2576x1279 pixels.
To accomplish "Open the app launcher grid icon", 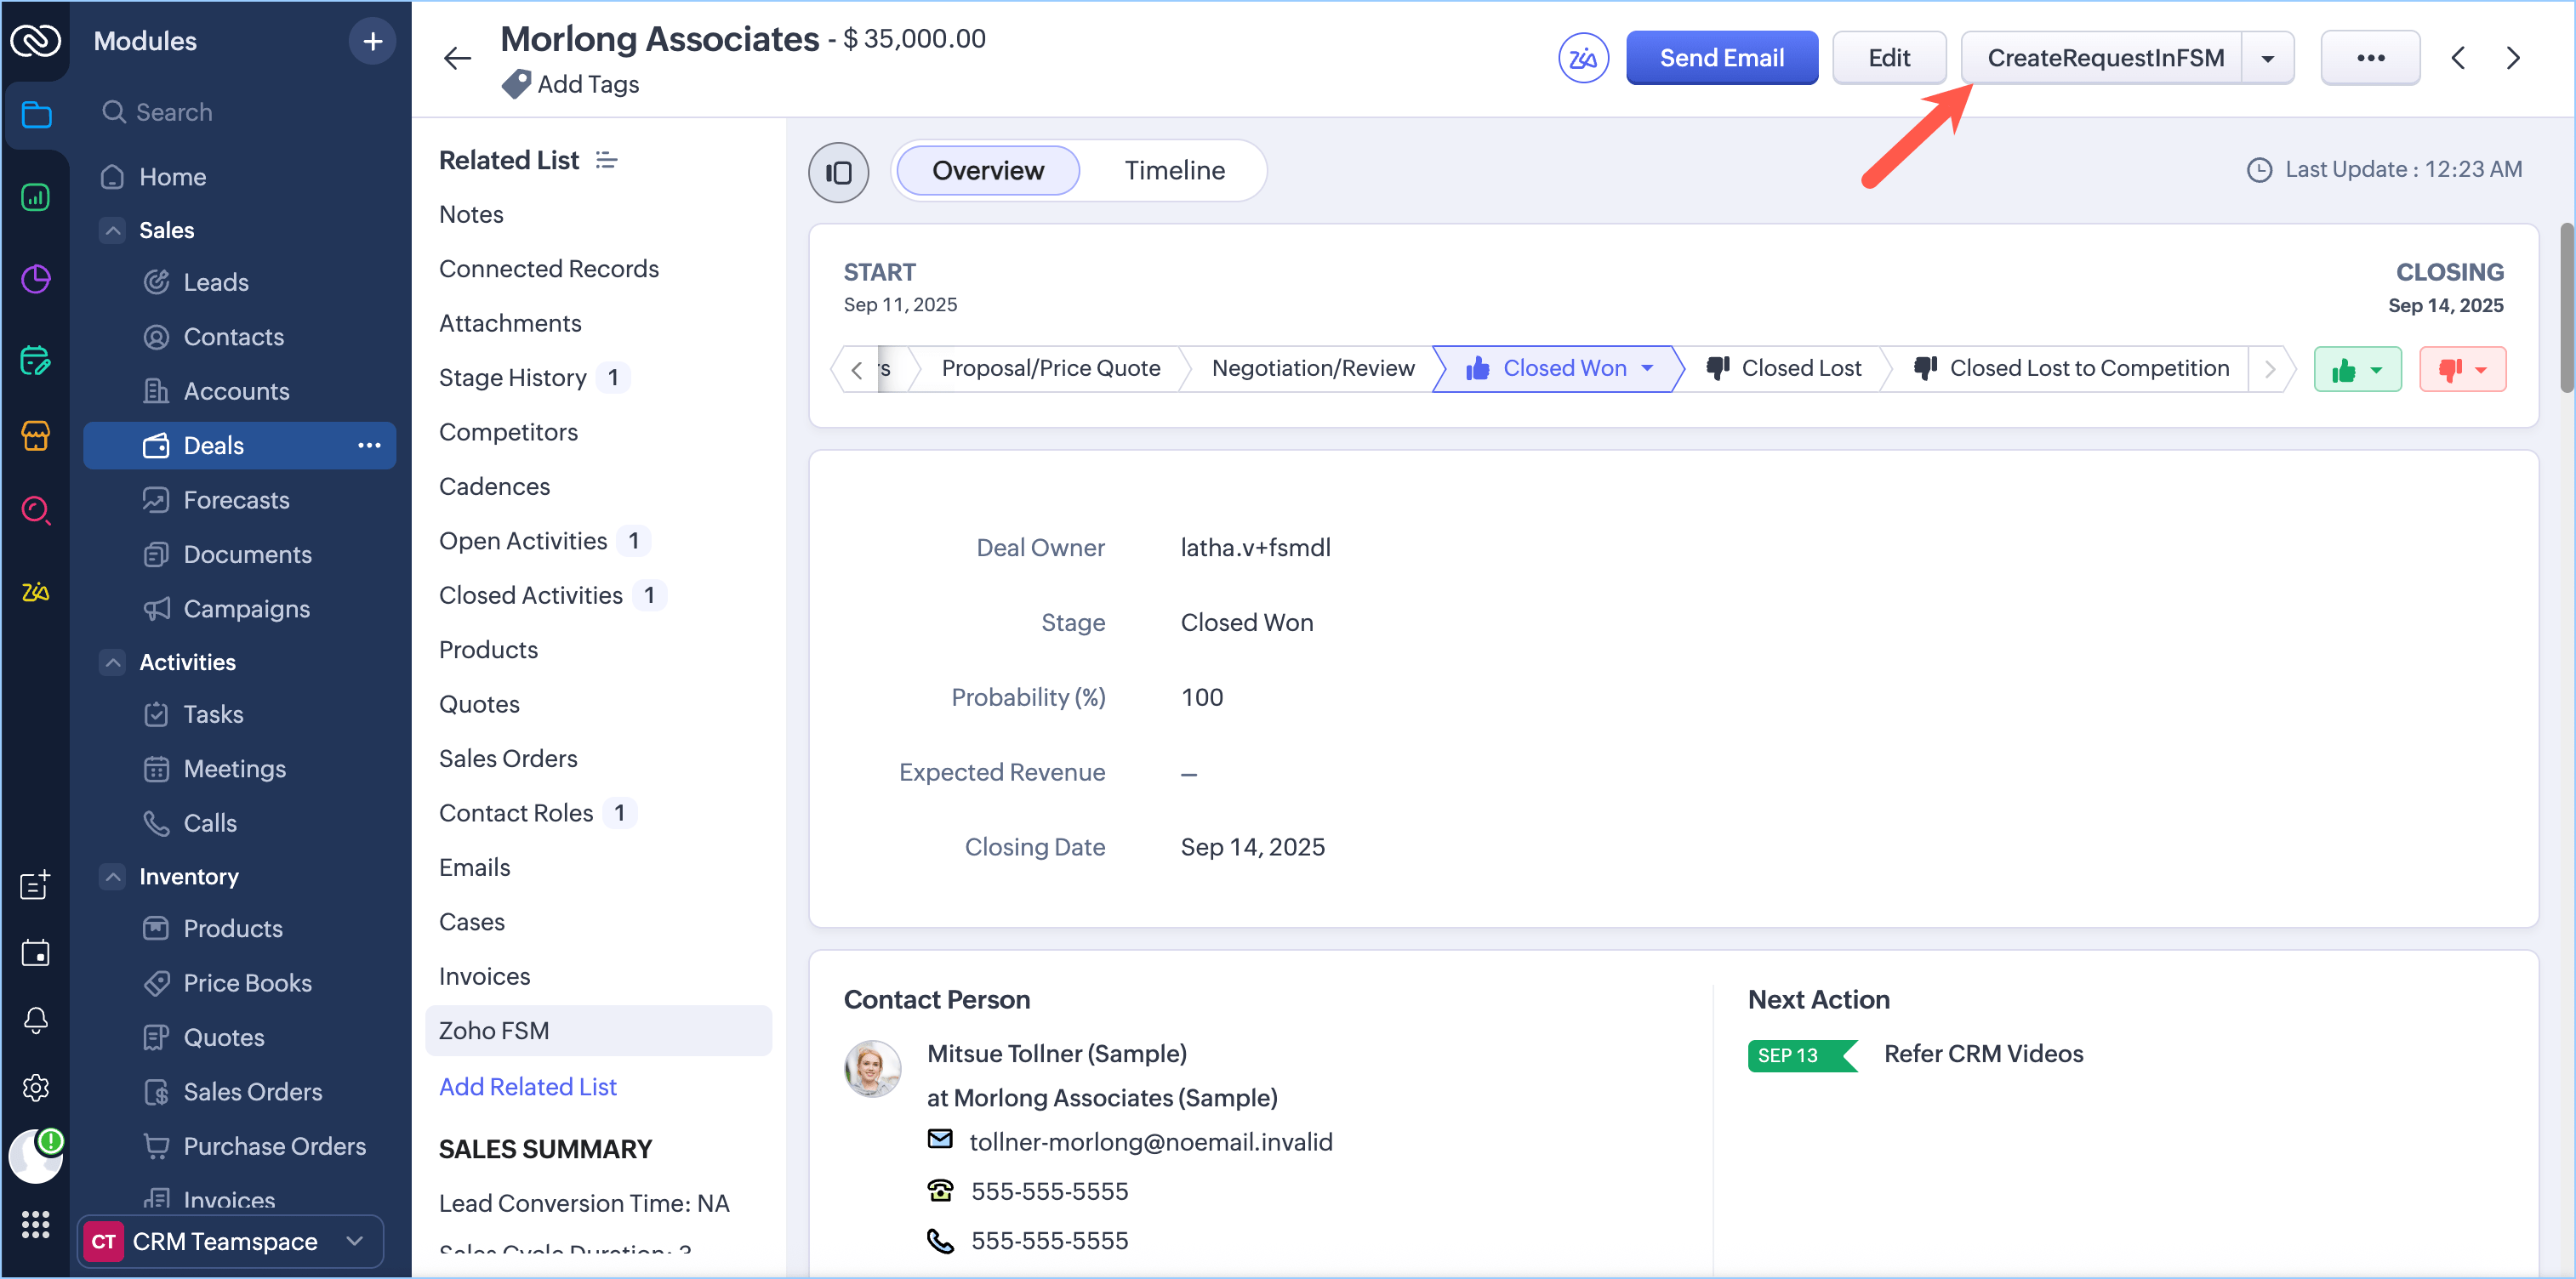I will coord(35,1224).
